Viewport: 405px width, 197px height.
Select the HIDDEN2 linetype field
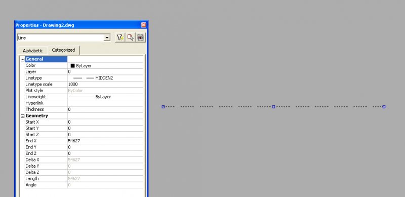tap(105, 78)
